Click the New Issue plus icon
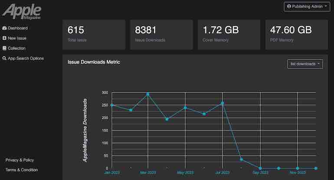The width and height of the screenshot is (334, 180). [4, 38]
